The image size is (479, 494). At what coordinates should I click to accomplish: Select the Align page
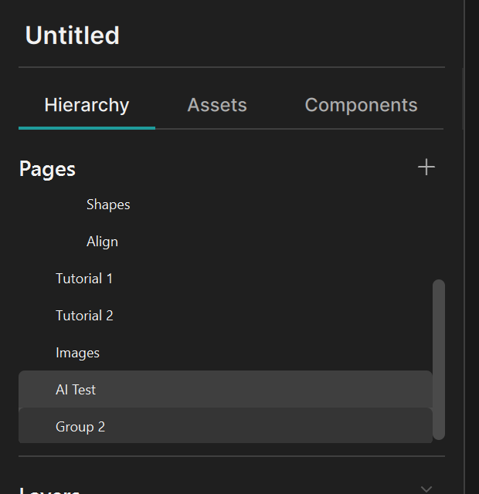tap(226, 242)
